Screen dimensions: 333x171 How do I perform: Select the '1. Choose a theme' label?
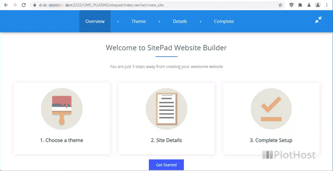coord(61,140)
